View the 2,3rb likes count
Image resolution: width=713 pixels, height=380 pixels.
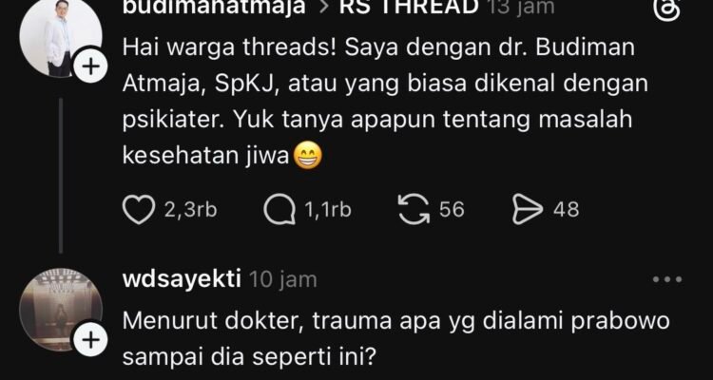pos(190,210)
